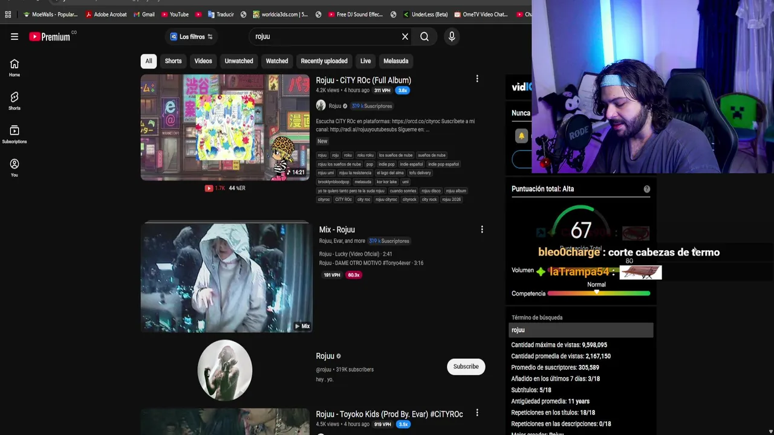
Task: Click the Competencia gradient slider bar
Action: tap(599, 294)
